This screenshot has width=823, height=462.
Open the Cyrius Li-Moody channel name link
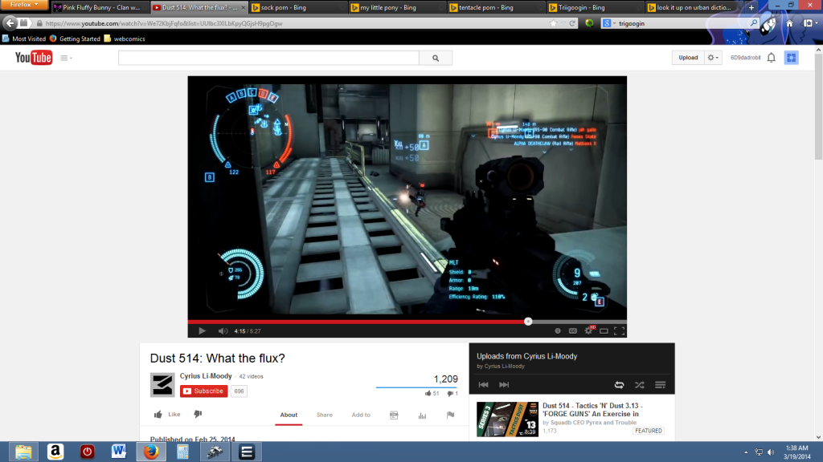[x=206, y=376]
